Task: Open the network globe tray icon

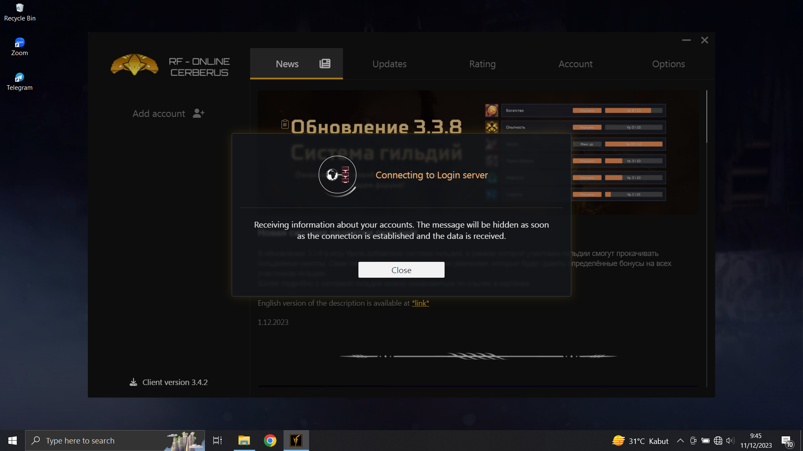Action: click(718, 441)
